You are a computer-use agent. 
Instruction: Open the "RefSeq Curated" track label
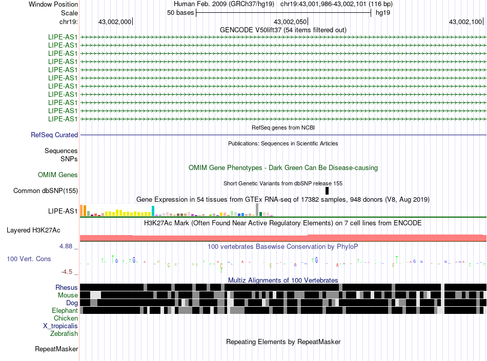coord(54,135)
